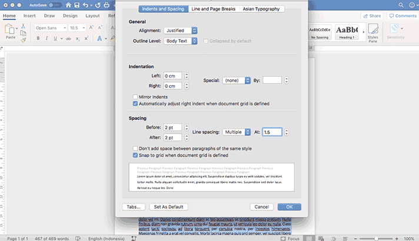Click the Subscript button
The height and width of the screenshot is (241, 419).
78,39
